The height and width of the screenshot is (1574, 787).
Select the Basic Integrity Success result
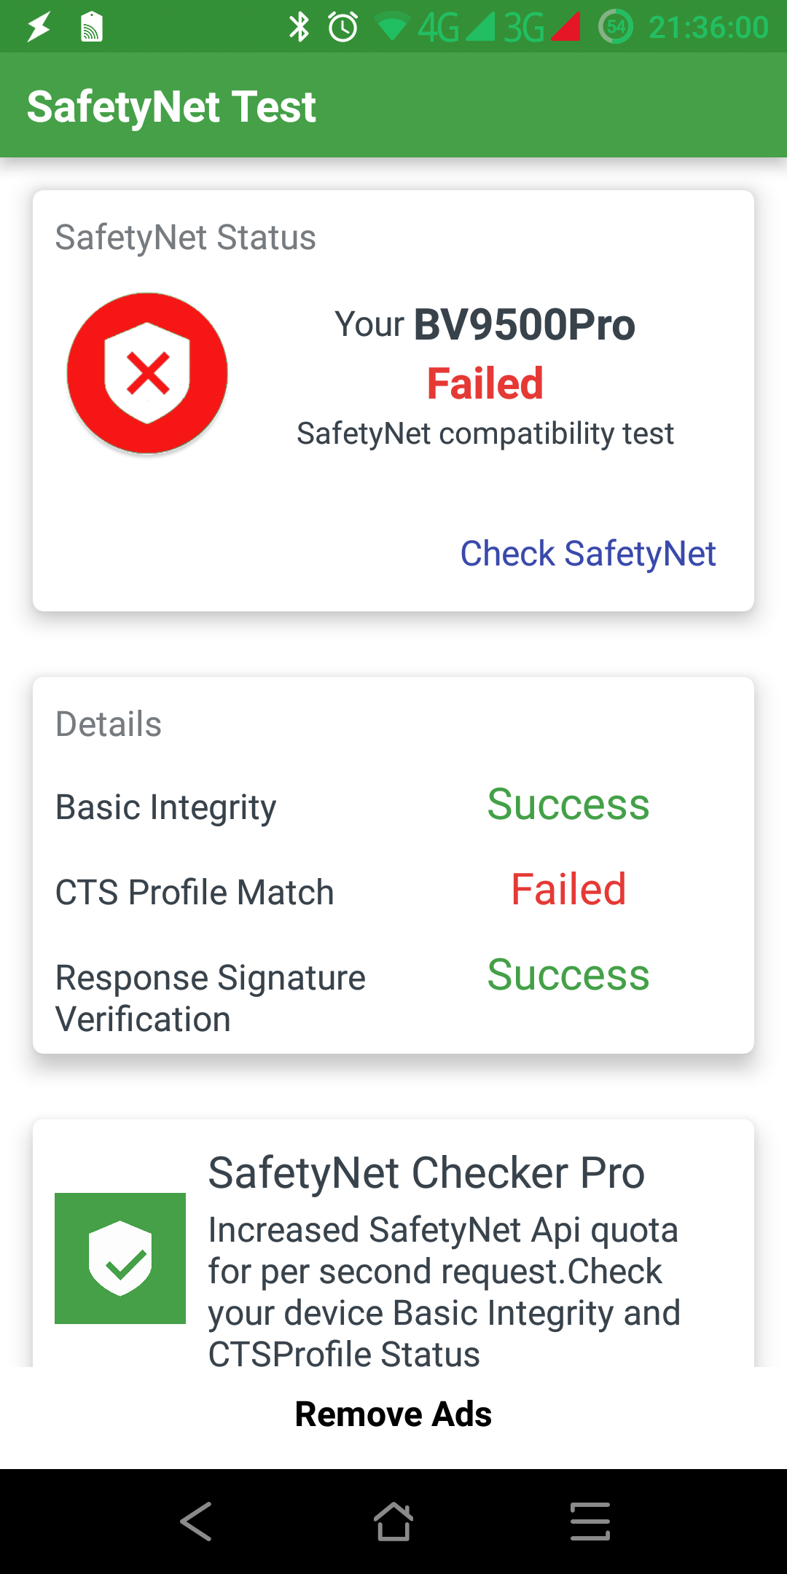coord(568,804)
